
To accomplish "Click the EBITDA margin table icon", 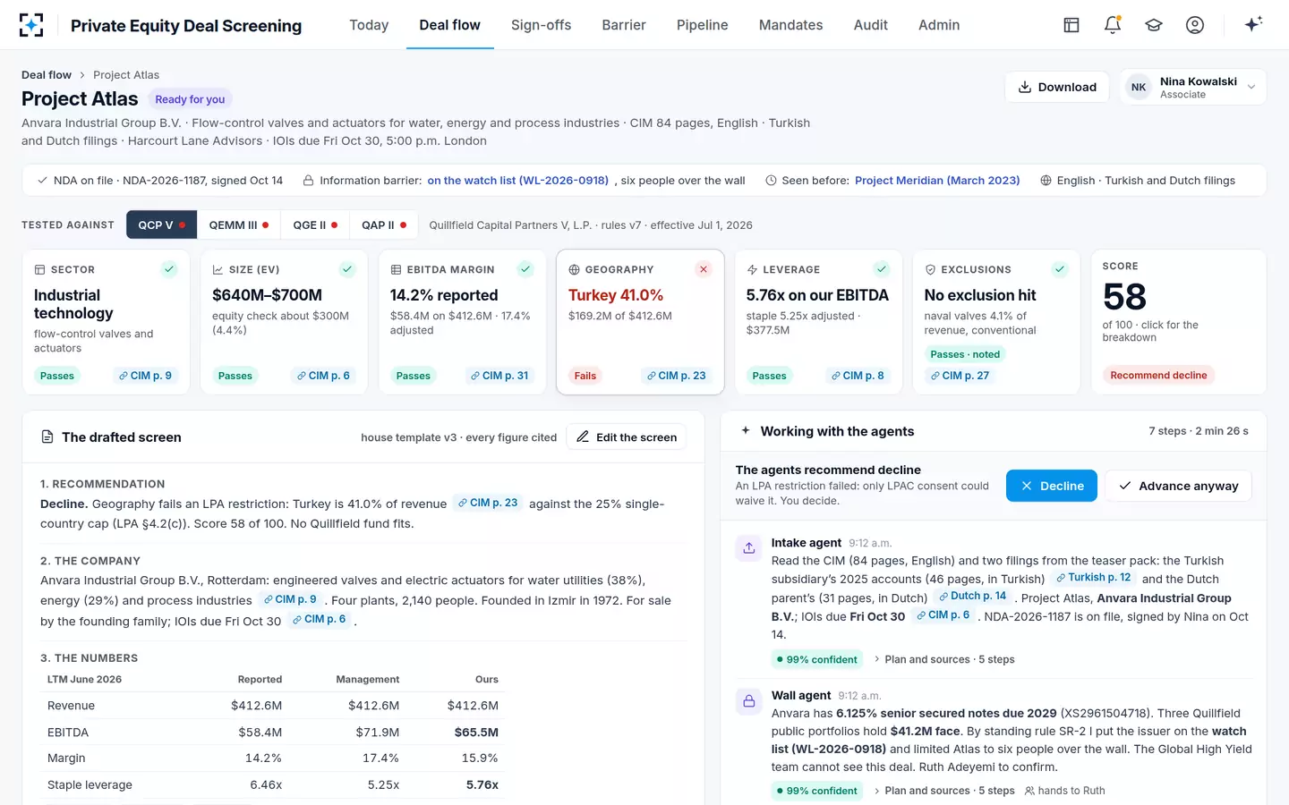I will point(396,269).
